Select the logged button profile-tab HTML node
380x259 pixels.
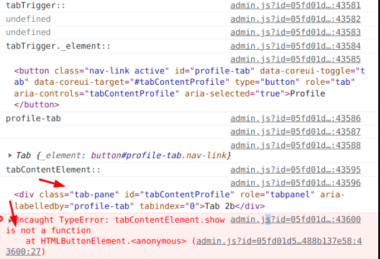pyautogui.click(x=189, y=88)
